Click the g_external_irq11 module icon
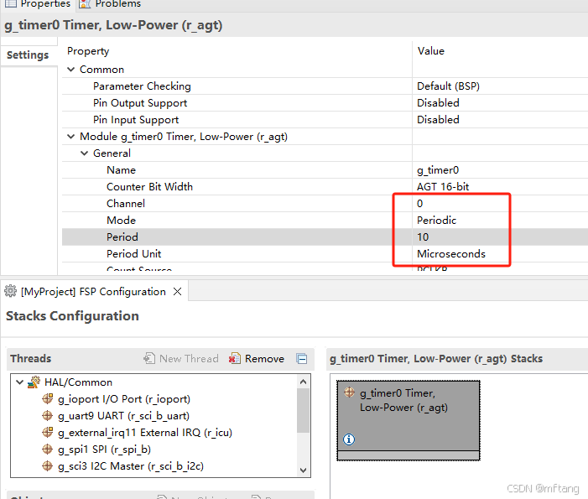The height and width of the screenshot is (499, 588). click(x=47, y=432)
